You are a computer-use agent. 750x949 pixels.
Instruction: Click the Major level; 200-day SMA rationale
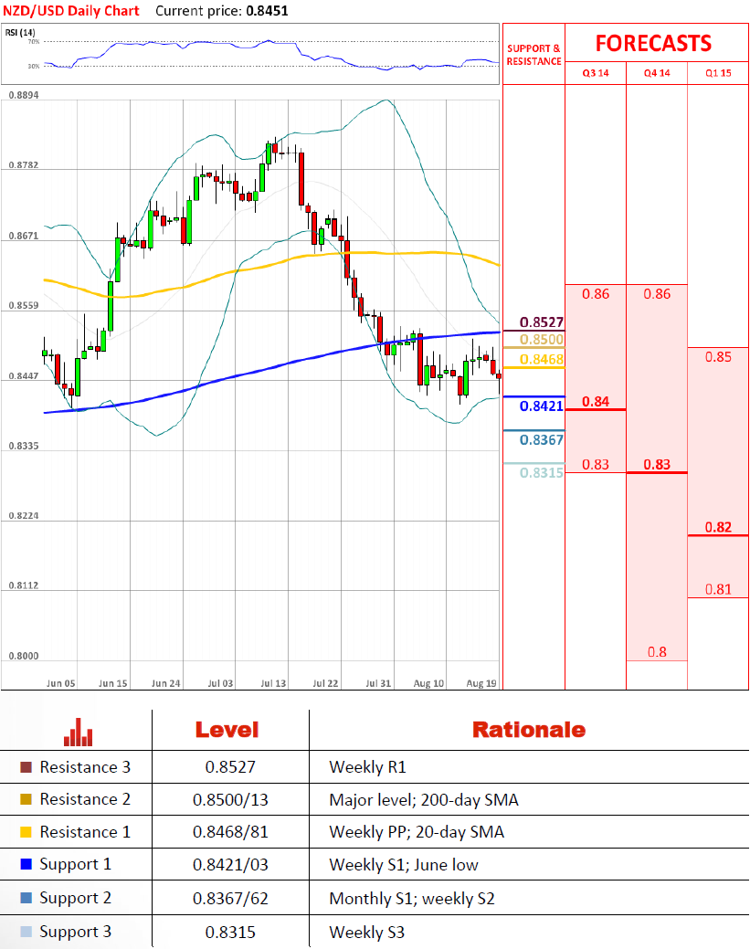(424, 800)
